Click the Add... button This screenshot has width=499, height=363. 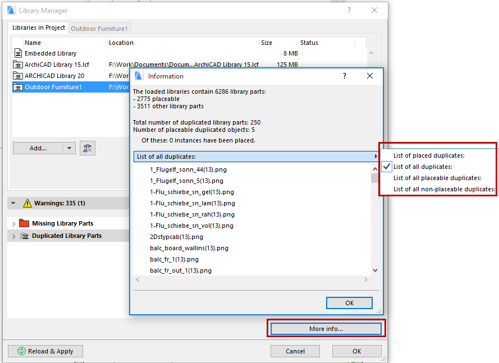click(x=38, y=148)
